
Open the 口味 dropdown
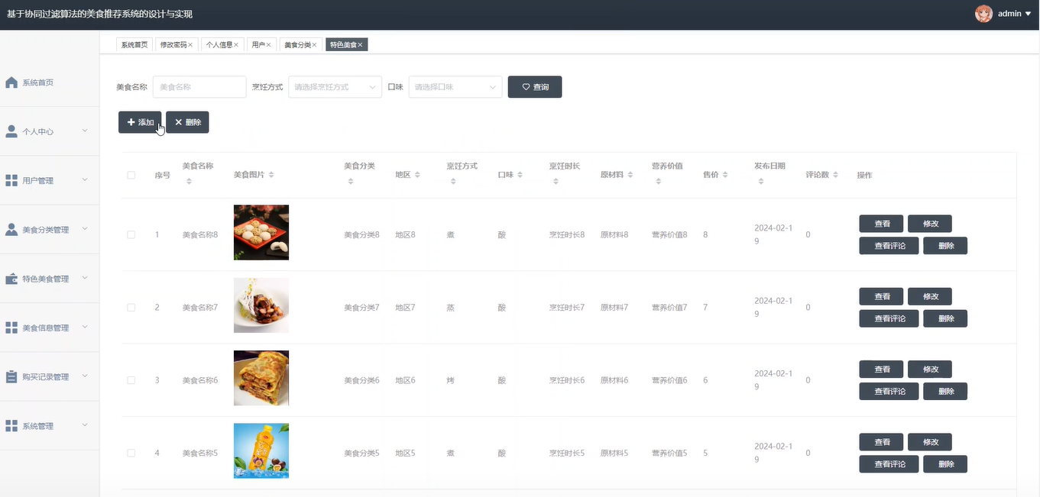point(455,87)
